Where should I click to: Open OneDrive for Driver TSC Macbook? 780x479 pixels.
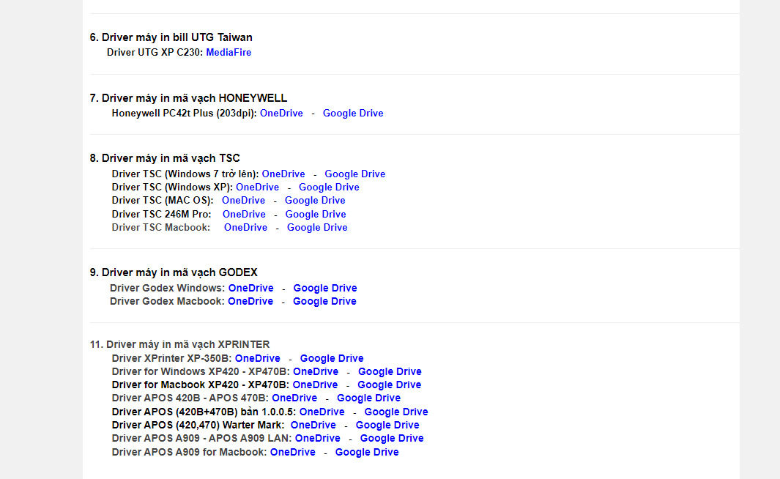pyautogui.click(x=245, y=227)
